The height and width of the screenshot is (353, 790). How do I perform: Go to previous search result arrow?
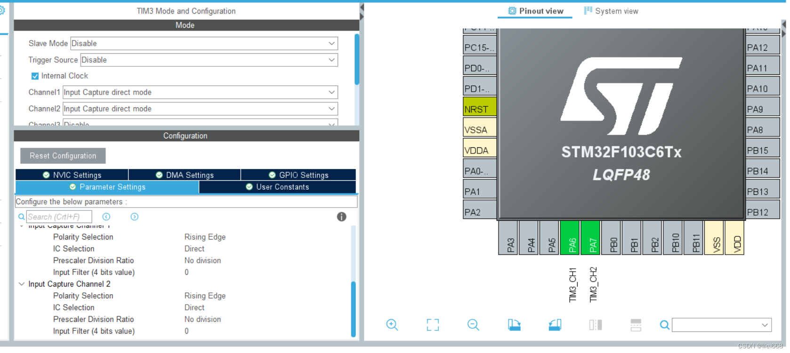(x=106, y=217)
